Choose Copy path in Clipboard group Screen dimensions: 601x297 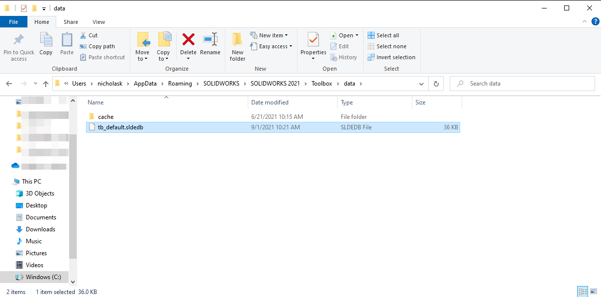97,46
